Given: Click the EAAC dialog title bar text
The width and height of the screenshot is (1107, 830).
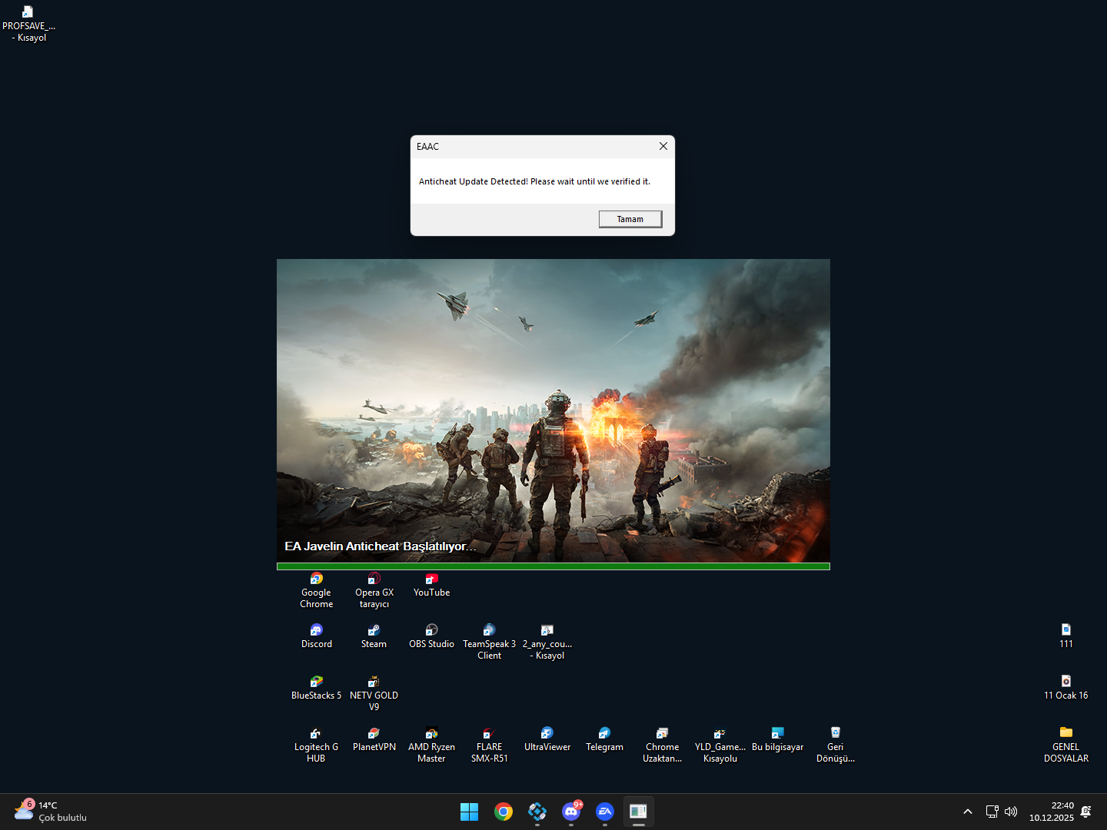Looking at the screenshot, I should tap(427, 147).
